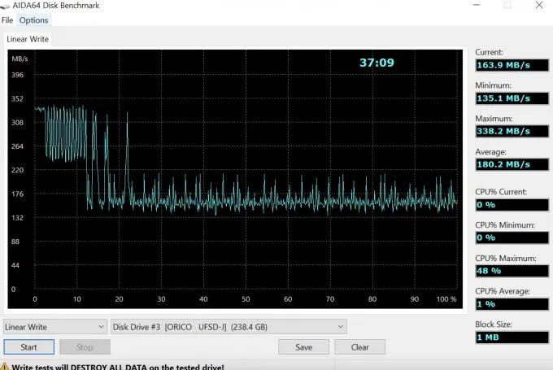This screenshot has width=553, height=370.
Task: Clear the benchmark graph
Action: click(359, 347)
